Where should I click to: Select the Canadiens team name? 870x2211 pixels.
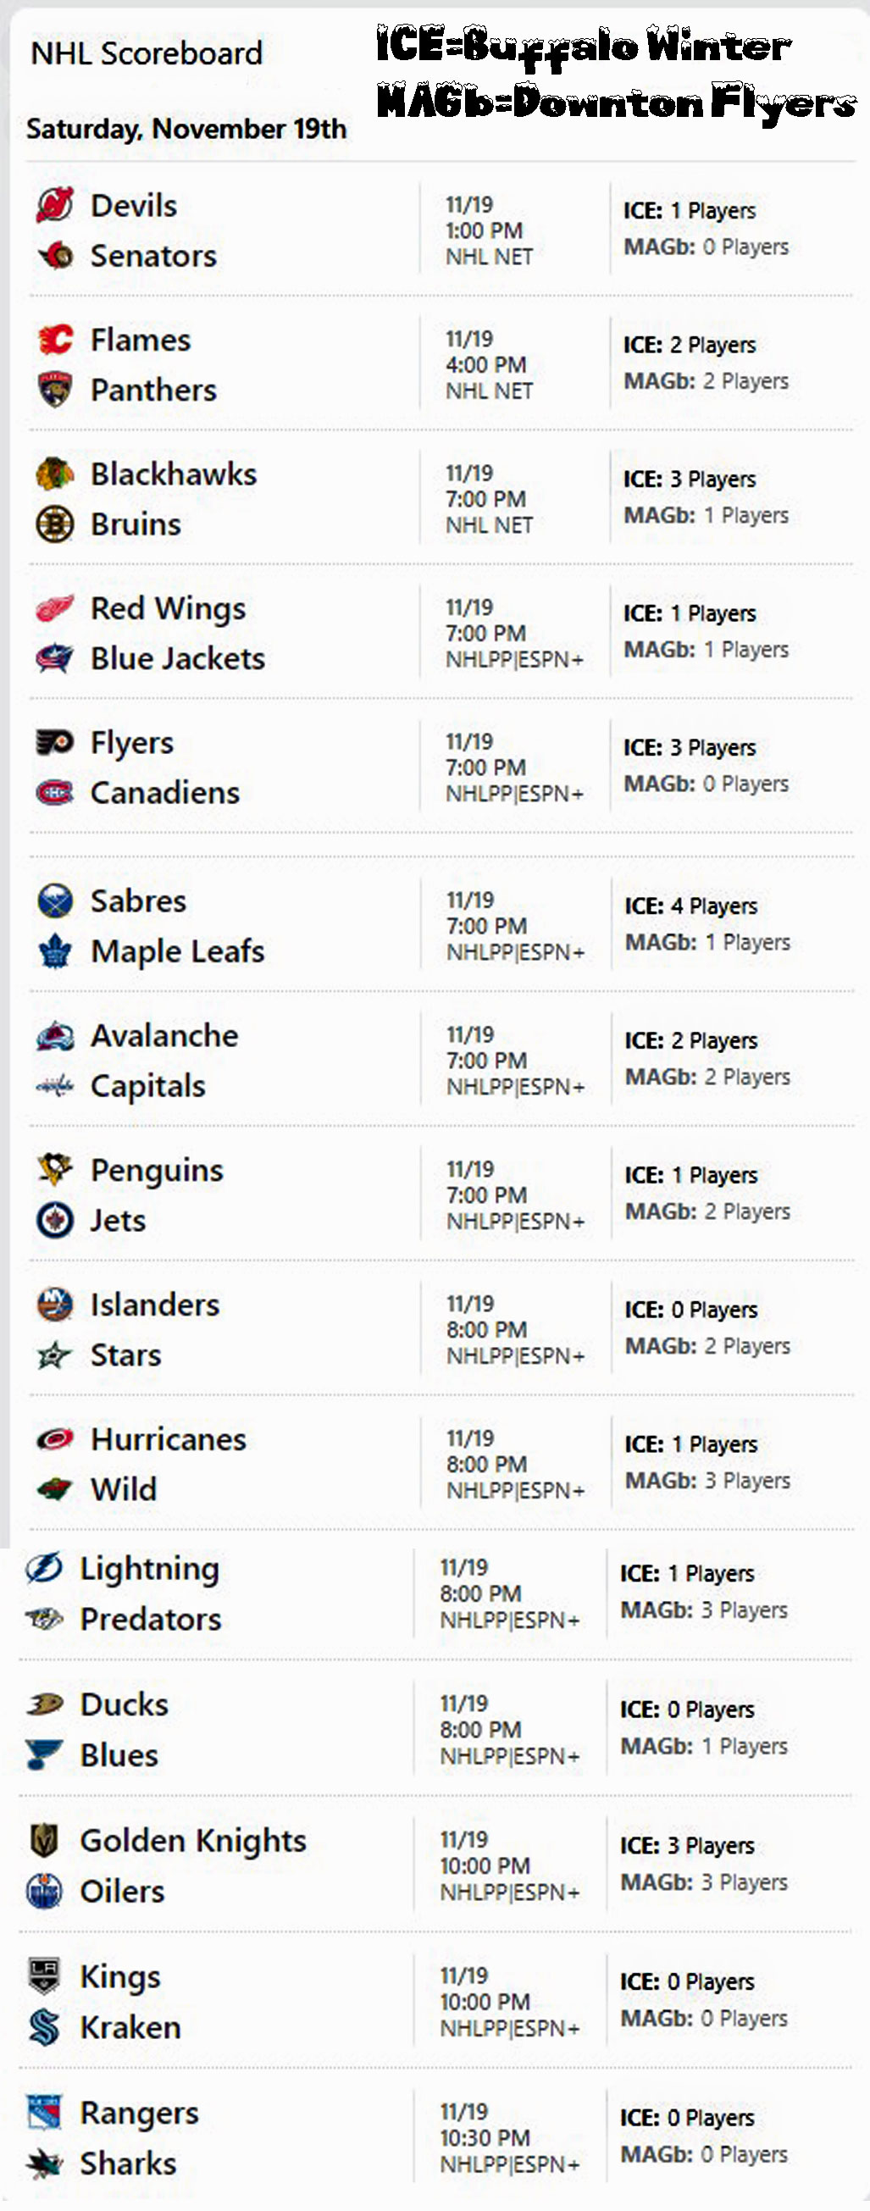(164, 792)
